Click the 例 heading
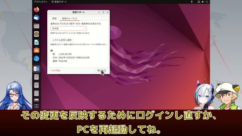This screenshot has width=242, height=136. coord(51,51)
